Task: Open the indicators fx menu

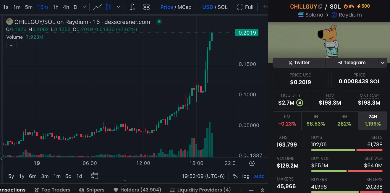Action: tap(132, 7)
